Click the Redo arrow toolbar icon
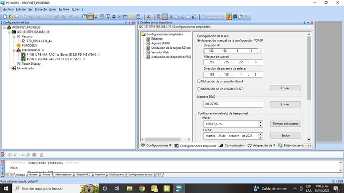 (x=63, y=16)
